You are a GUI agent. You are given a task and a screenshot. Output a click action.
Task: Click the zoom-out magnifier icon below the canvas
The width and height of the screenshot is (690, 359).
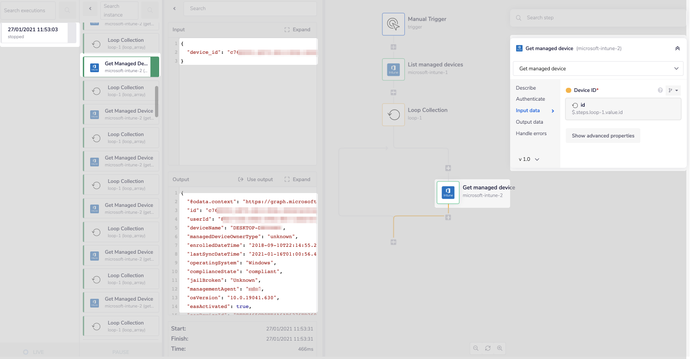(x=476, y=348)
